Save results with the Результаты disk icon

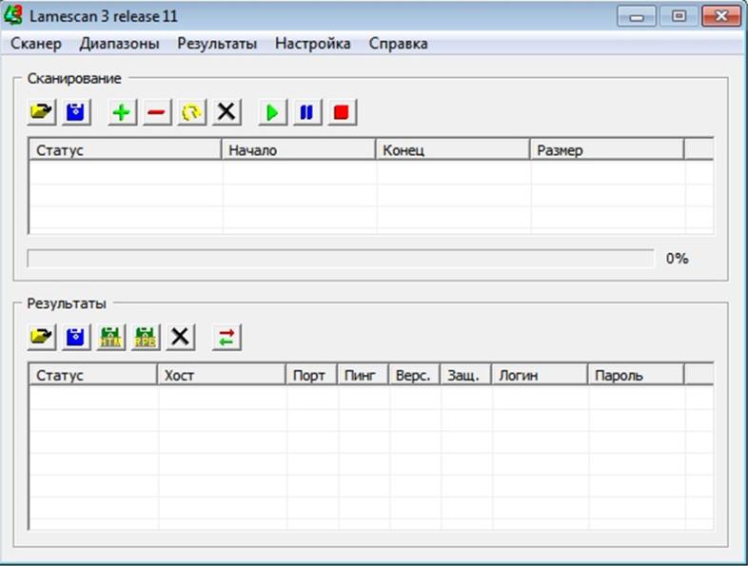(x=76, y=337)
